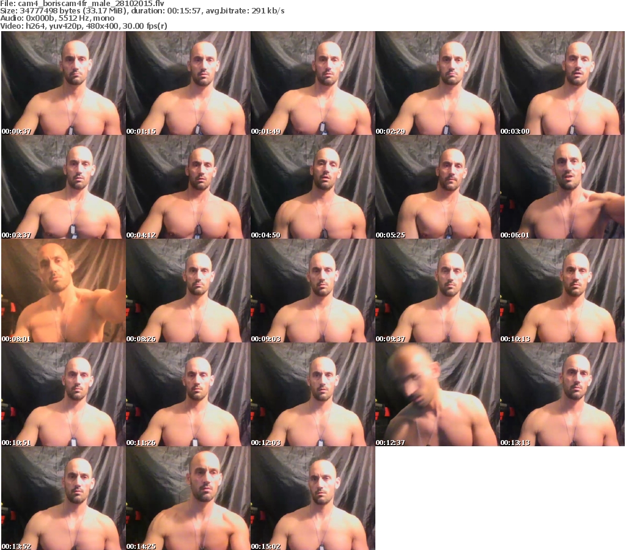Open the frame at 00:04:50

(x=313, y=187)
